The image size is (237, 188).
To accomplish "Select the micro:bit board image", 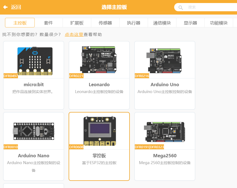I will [35, 61].
